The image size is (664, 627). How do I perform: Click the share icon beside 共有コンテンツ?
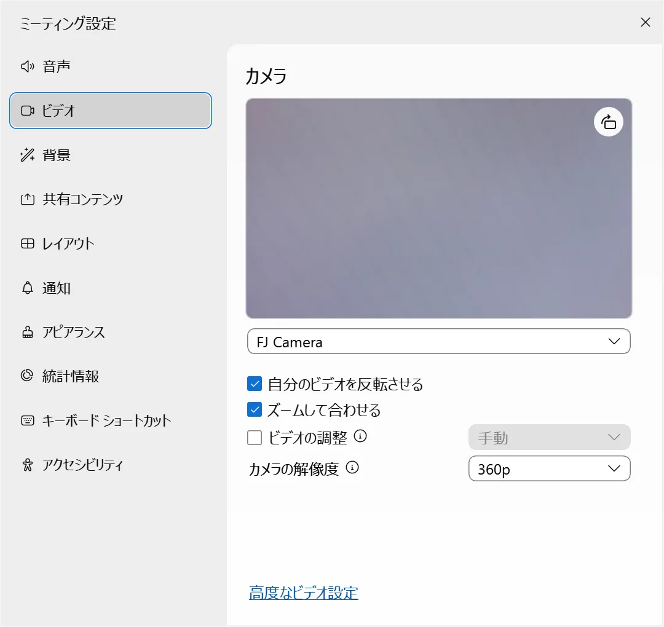(27, 199)
